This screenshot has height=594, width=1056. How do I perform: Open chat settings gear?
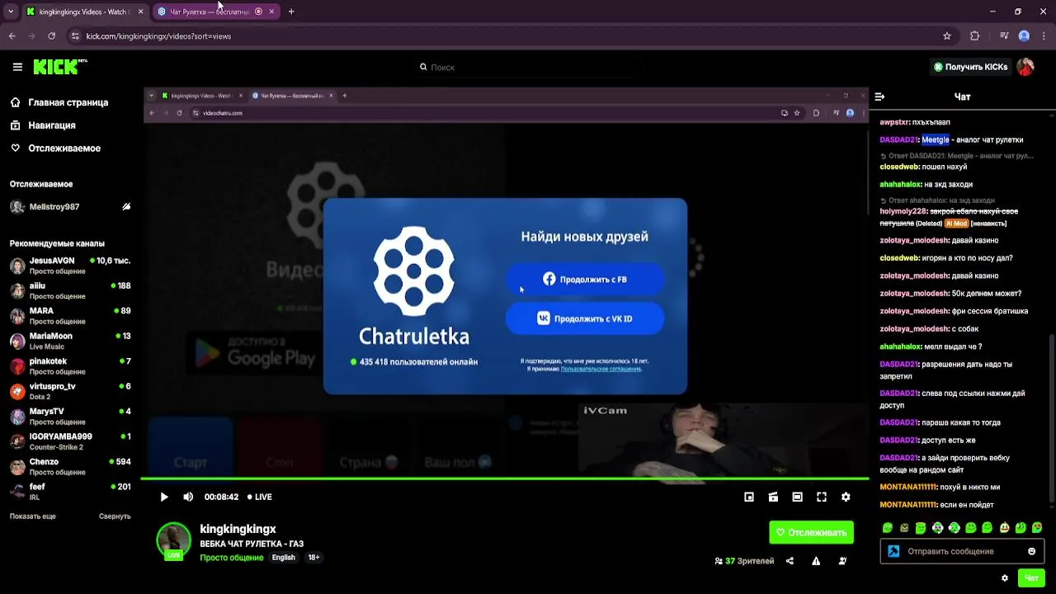(1004, 578)
